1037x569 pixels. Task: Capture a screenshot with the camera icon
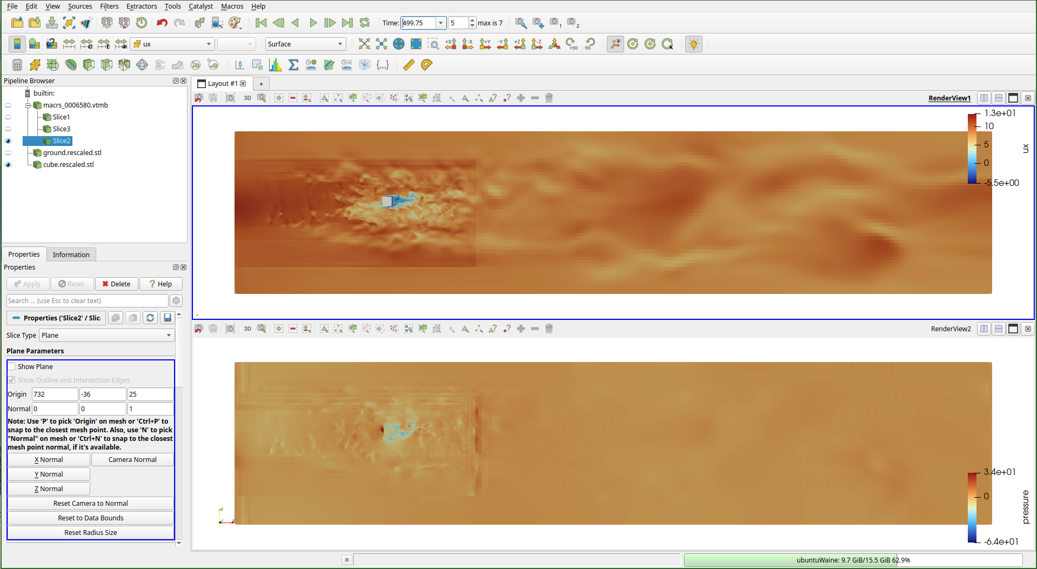[230, 98]
